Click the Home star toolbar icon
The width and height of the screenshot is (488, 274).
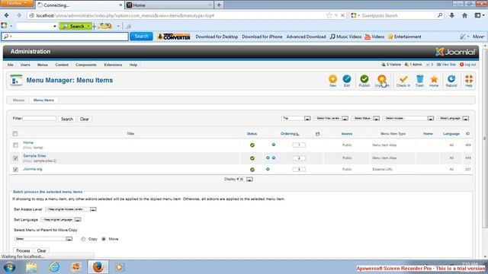coord(434,81)
